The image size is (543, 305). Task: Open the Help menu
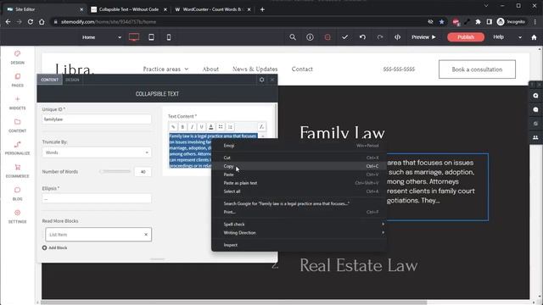(498, 37)
